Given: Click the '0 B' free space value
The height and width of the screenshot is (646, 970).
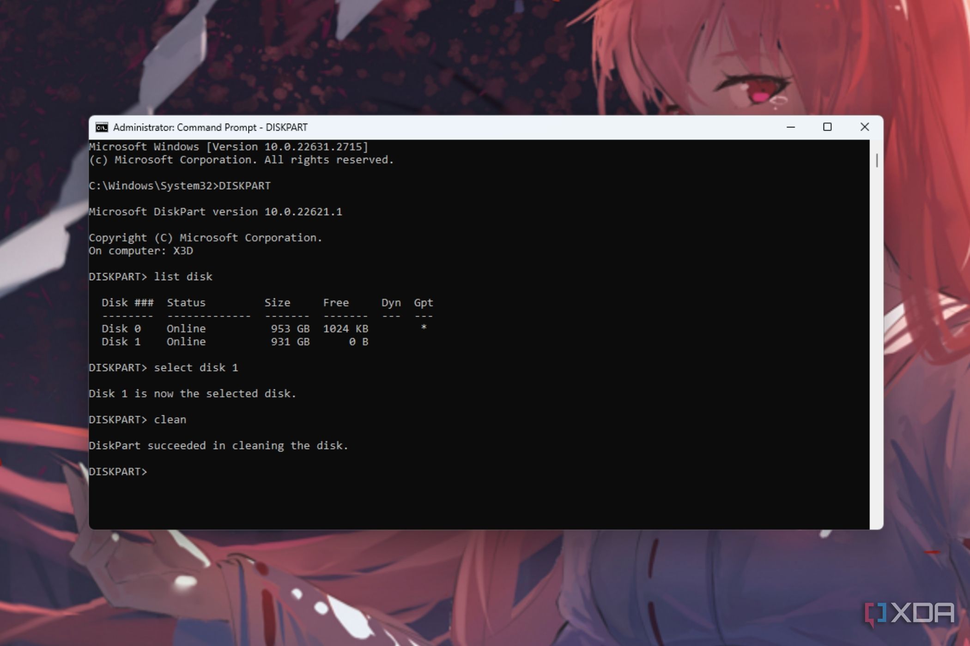Looking at the screenshot, I should 358,341.
